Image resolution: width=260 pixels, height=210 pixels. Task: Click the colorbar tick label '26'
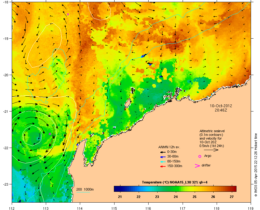pos(213,197)
